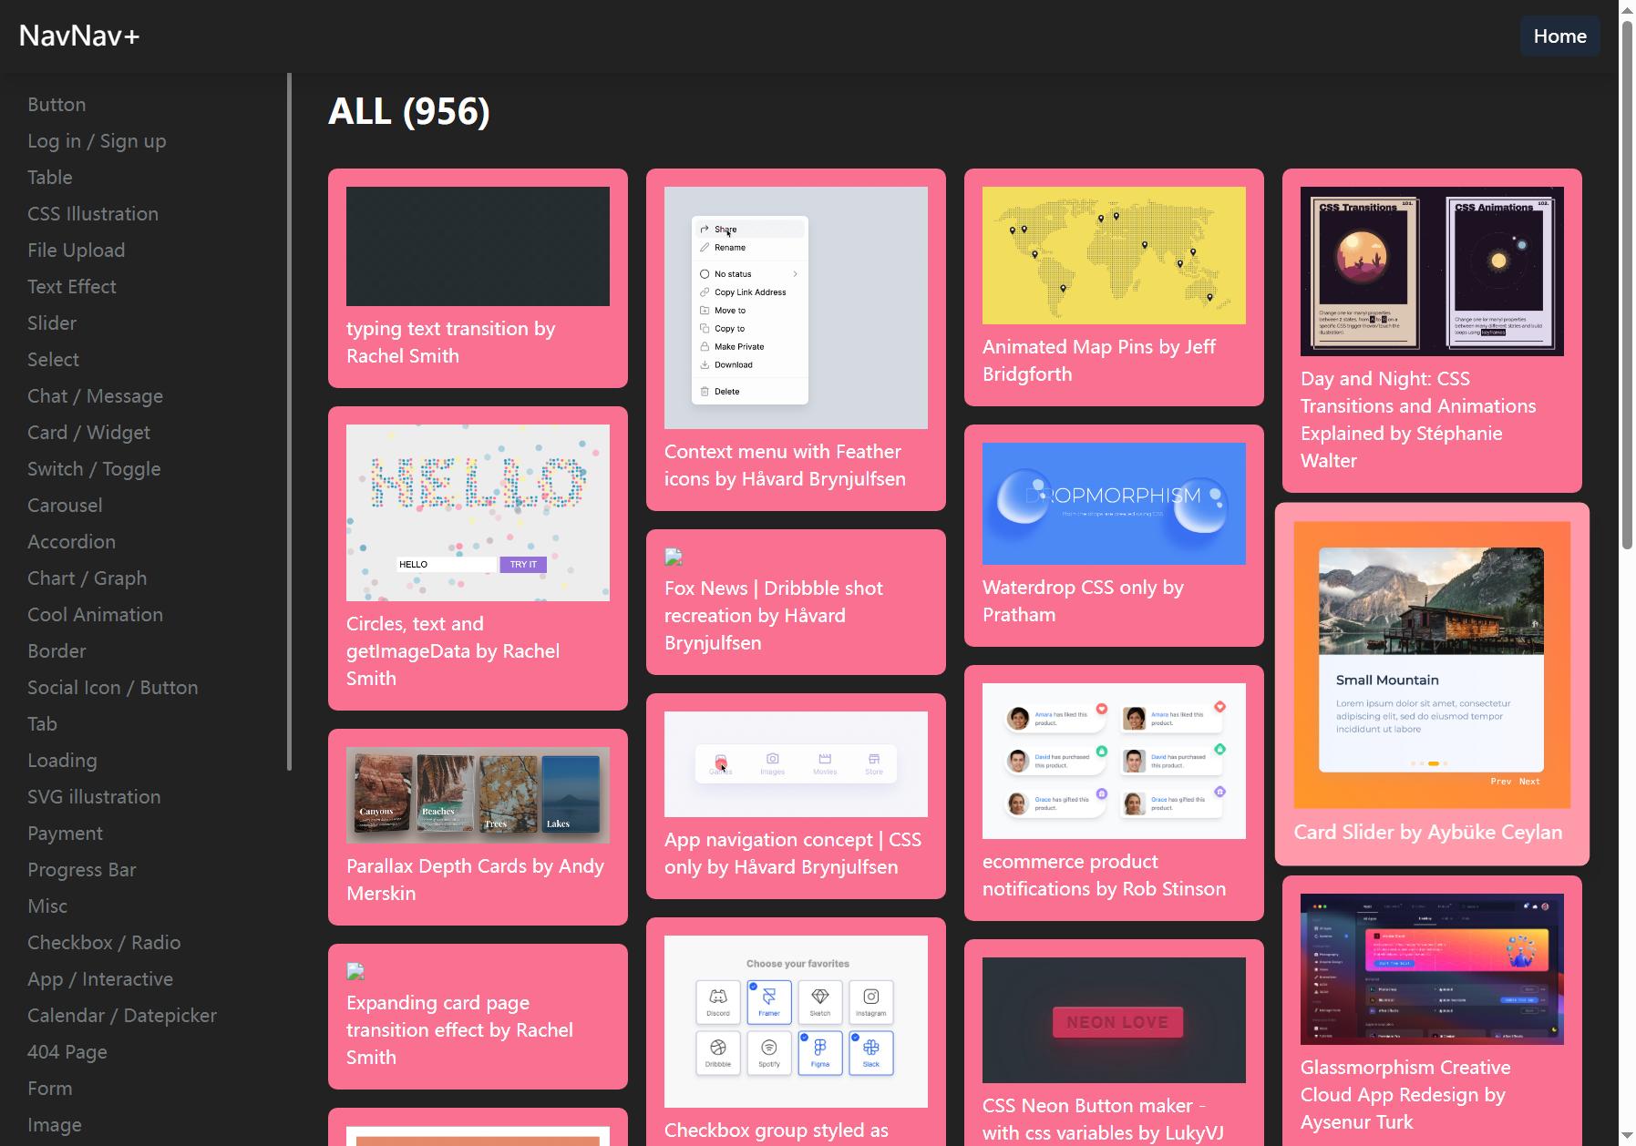Screen dimensions: 1636x1146
Task: Open Checkbox / Radio category
Action: click(104, 943)
